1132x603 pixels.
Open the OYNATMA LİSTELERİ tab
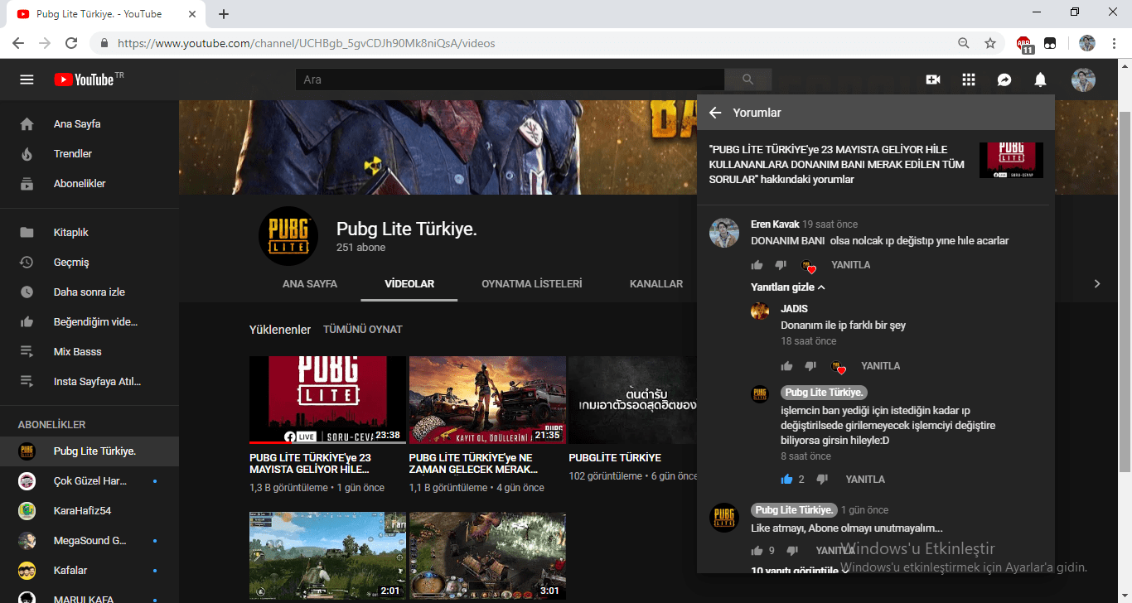[x=532, y=284]
